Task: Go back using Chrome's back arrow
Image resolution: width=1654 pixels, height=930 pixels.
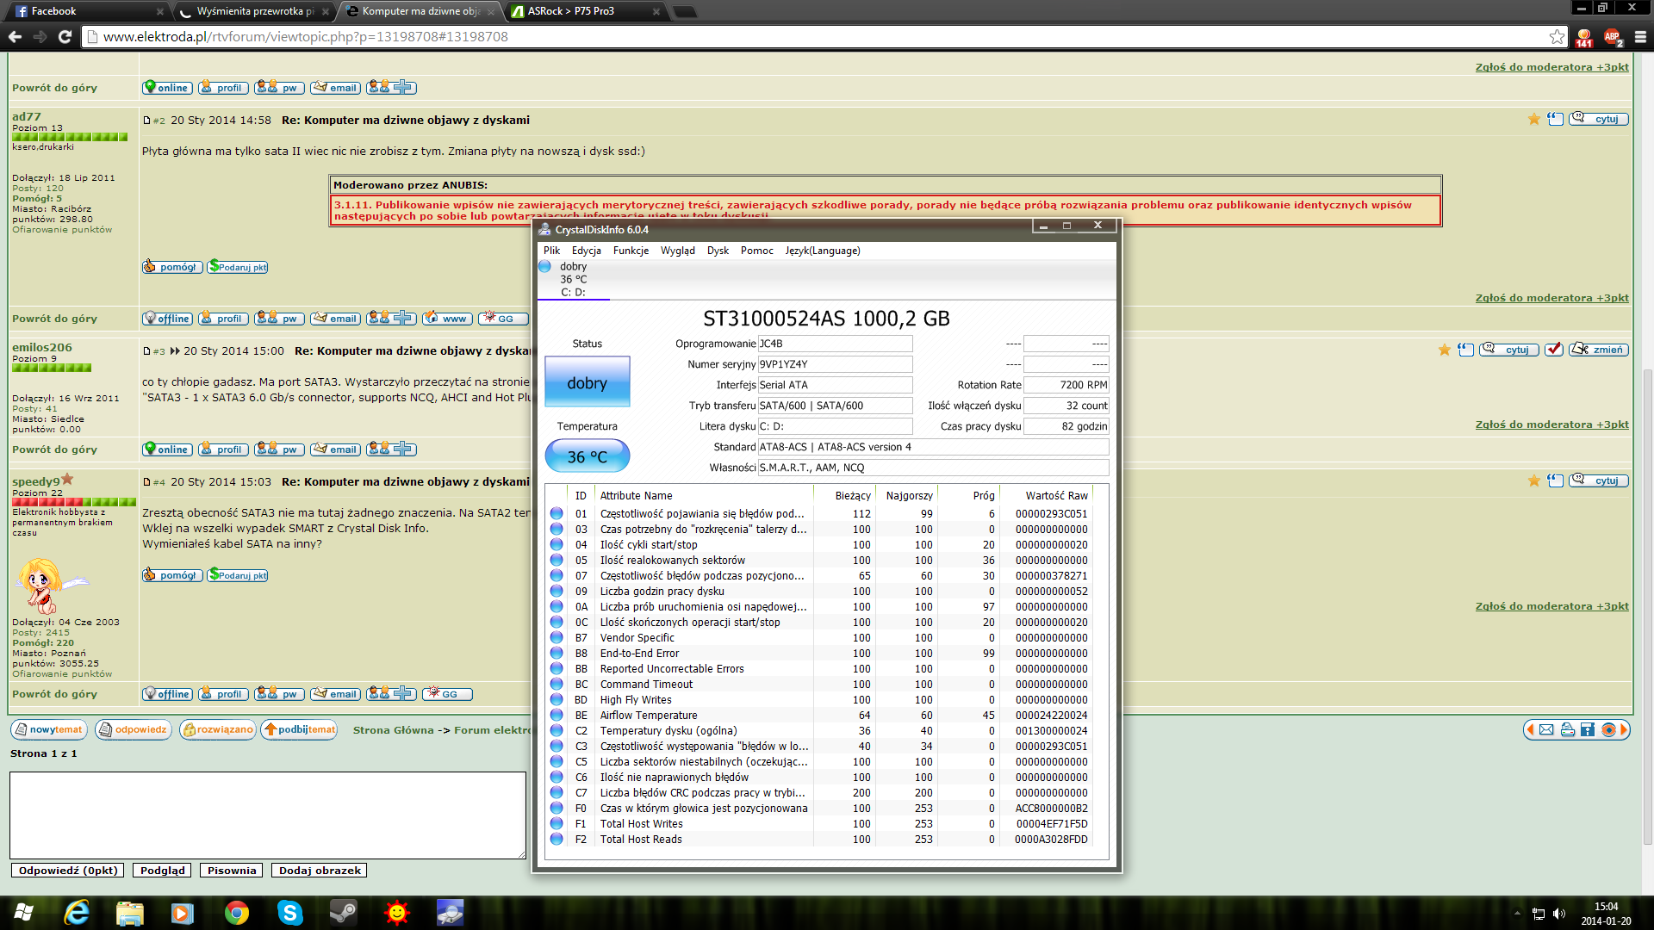Action: pos(15,37)
